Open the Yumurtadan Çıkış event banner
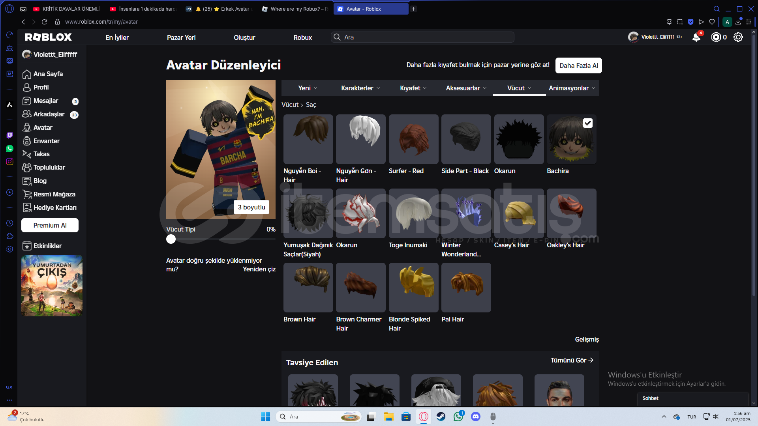758x426 pixels. [x=52, y=286]
